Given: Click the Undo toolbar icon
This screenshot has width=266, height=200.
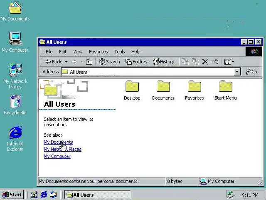Looking at the screenshot, I should coord(215,62).
